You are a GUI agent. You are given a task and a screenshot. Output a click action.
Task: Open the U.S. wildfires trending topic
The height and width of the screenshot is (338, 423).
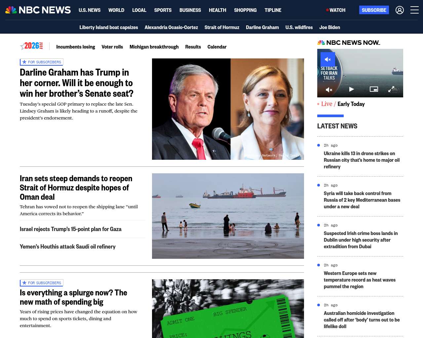(x=299, y=27)
